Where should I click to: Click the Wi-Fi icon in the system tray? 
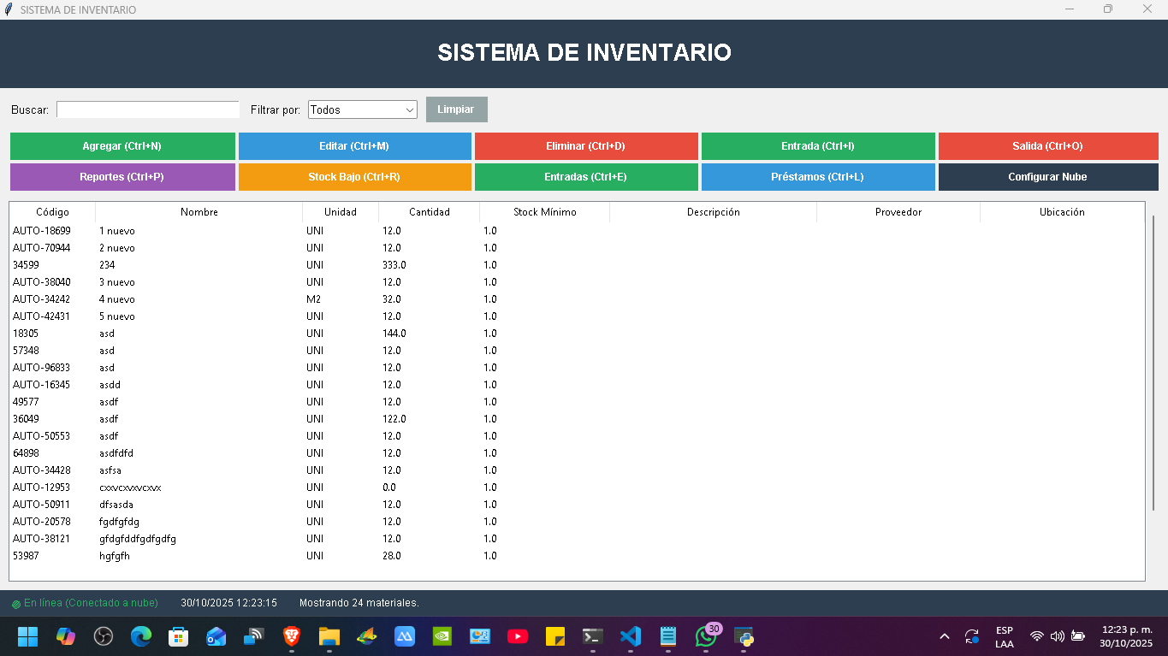[x=1036, y=636]
